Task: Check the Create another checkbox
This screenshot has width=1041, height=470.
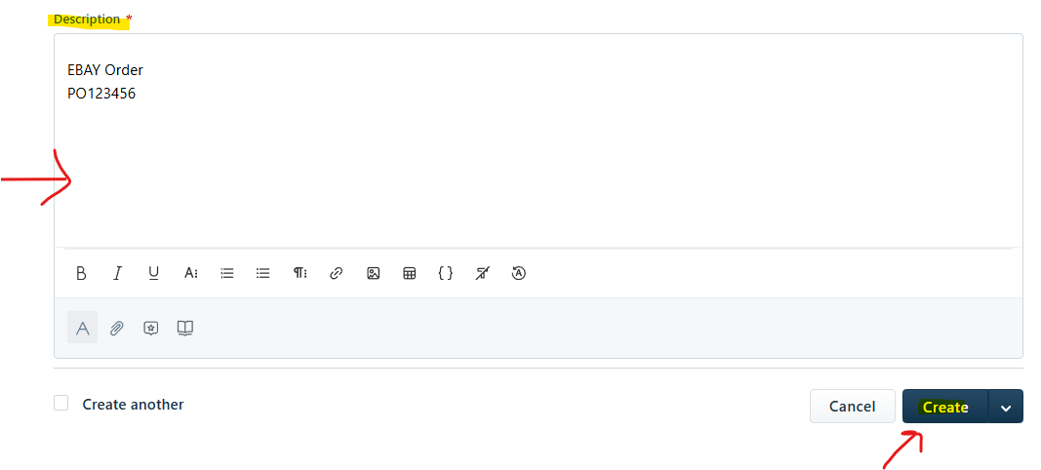Action: (x=61, y=403)
